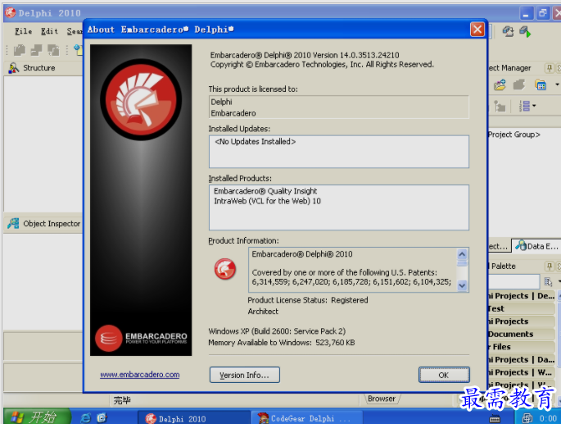Click licensed-to name 'Delphi'
The width and height of the screenshot is (561, 424).
pyautogui.click(x=221, y=102)
